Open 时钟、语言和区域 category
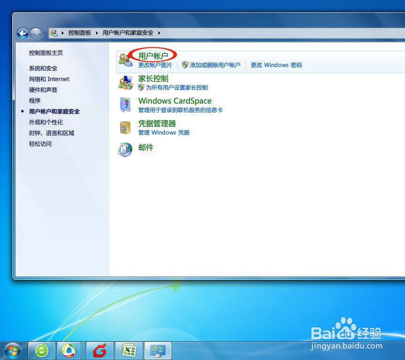Image resolution: width=405 pixels, height=360 pixels. (52, 133)
